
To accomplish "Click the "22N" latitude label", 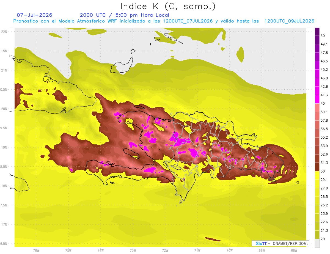I will click(x=4, y=32).
